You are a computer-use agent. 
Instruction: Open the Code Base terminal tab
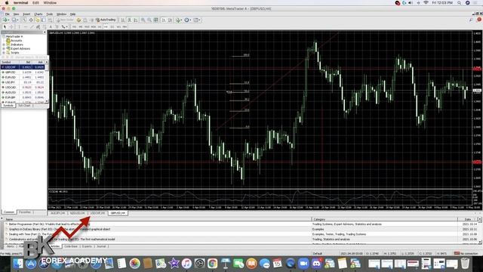pos(71,246)
